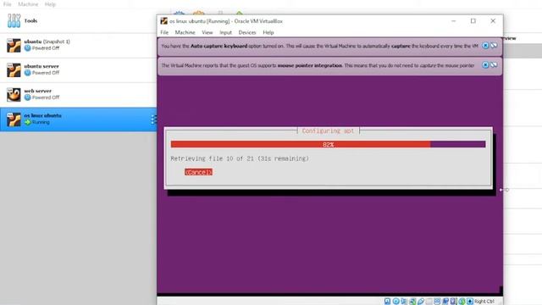Image resolution: width=542 pixels, height=305 pixels.
Task: Open Machine menu in VirtualBox Manager window
Action: 28,4
